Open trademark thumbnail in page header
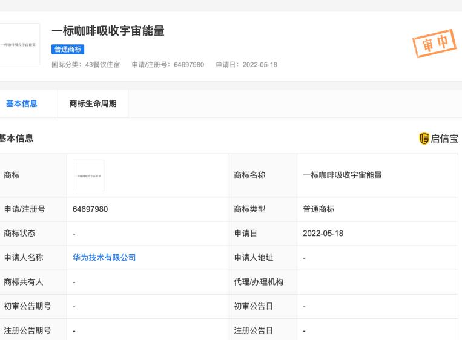462x340 pixels. [x=19, y=44]
